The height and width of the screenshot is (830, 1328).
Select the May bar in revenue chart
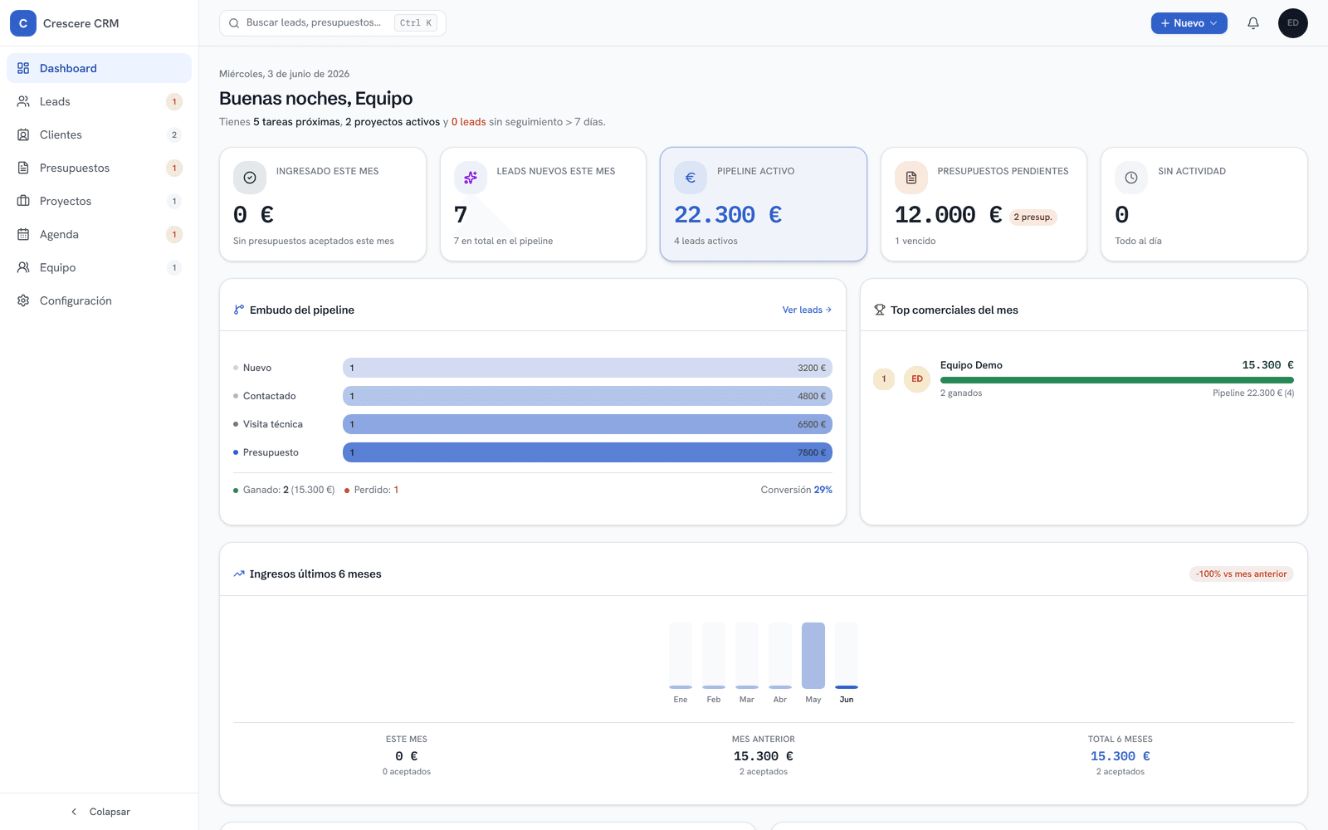pyautogui.click(x=813, y=656)
